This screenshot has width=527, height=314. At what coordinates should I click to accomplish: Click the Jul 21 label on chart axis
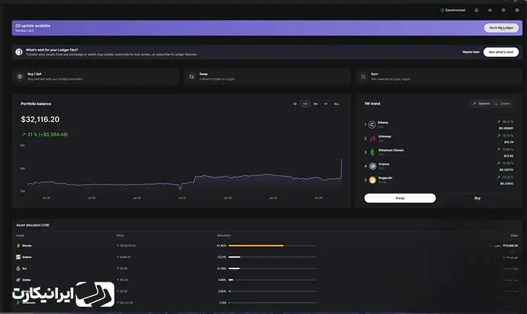click(x=182, y=197)
